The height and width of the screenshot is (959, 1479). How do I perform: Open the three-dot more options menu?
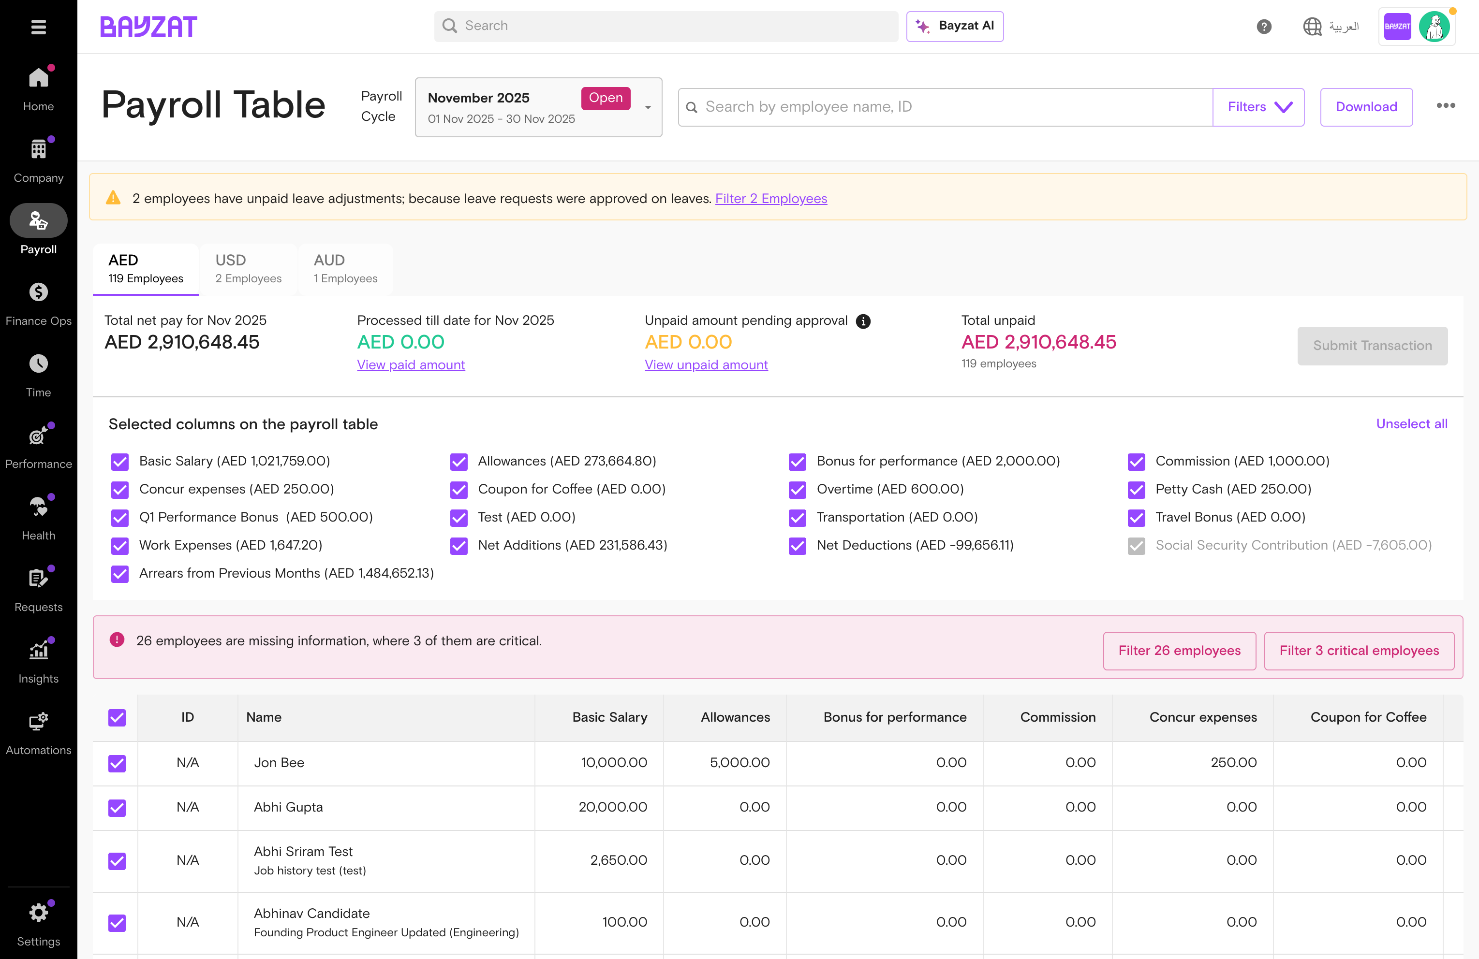coord(1446,105)
